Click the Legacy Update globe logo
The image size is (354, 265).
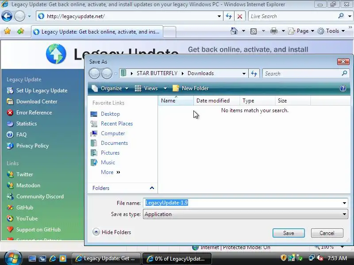(56, 54)
